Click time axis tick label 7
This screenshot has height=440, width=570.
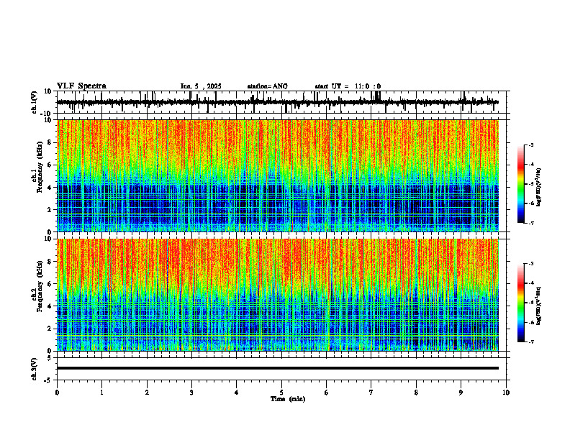[371, 393]
